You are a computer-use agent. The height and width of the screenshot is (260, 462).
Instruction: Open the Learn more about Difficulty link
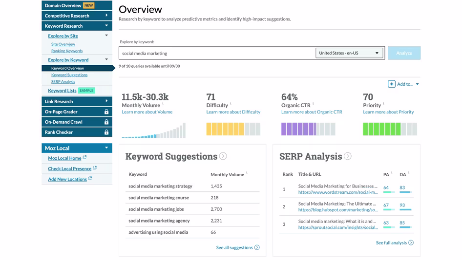point(233,112)
